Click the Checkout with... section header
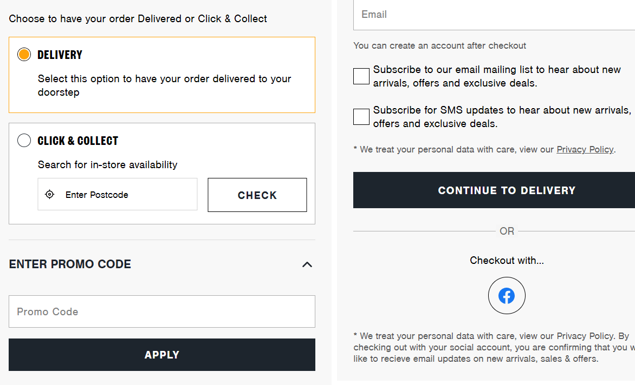This screenshot has width=635, height=385. coord(507,260)
